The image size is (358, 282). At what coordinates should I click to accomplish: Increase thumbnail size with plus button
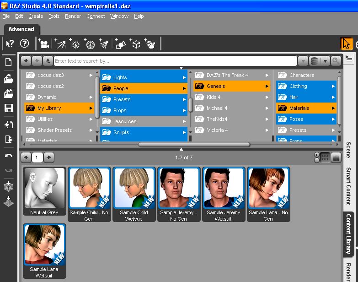[317, 155]
